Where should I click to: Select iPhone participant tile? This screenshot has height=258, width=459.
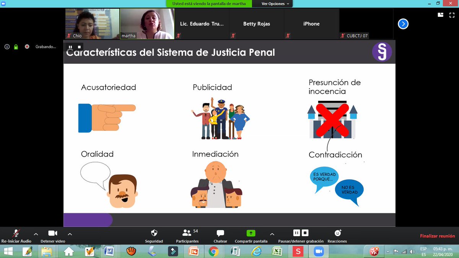pyautogui.click(x=311, y=24)
